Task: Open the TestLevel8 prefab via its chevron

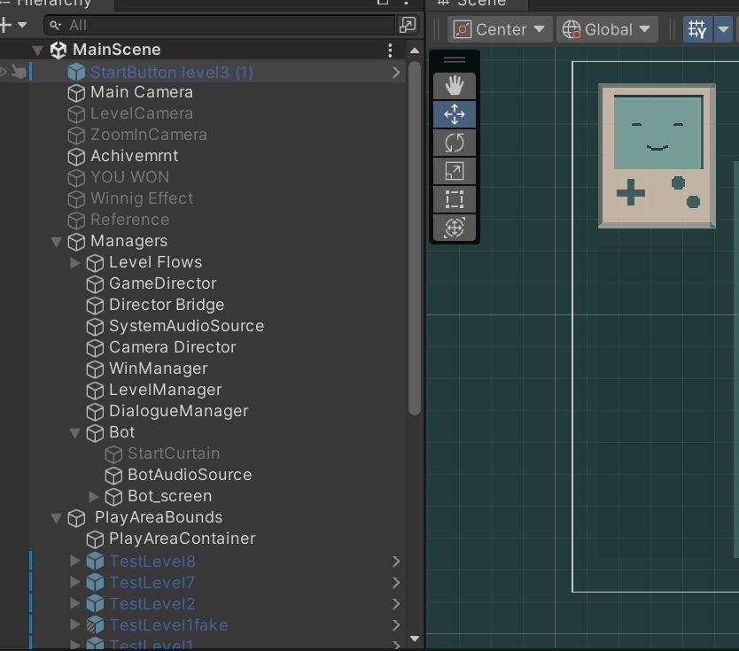Action: click(x=395, y=562)
